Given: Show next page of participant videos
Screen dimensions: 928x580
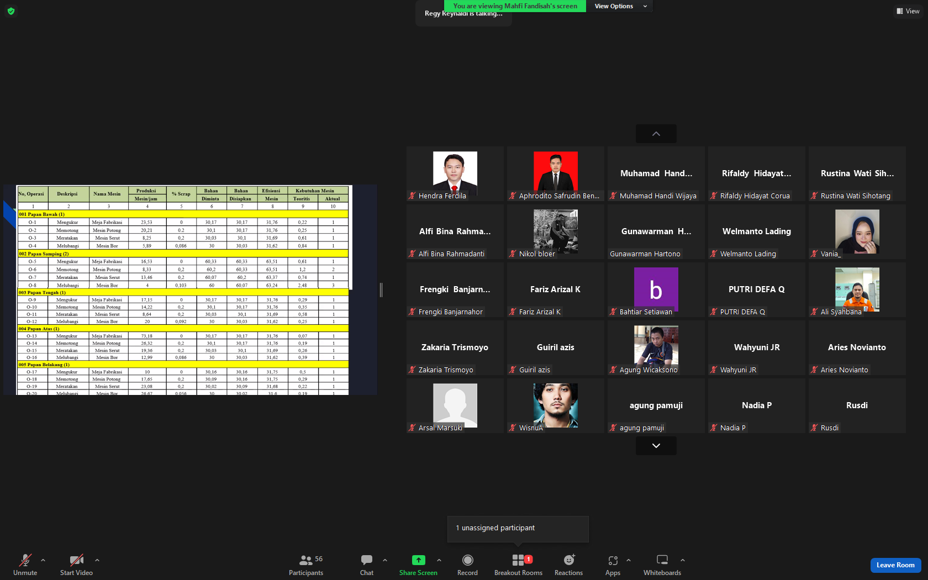Looking at the screenshot, I should [656, 446].
